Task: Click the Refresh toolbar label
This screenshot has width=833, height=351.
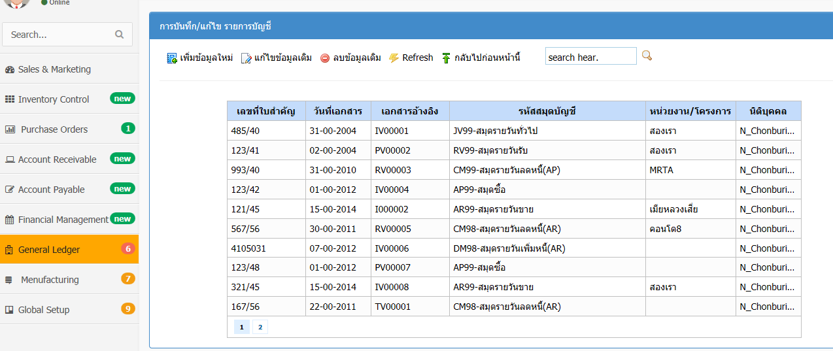Action: [x=418, y=58]
